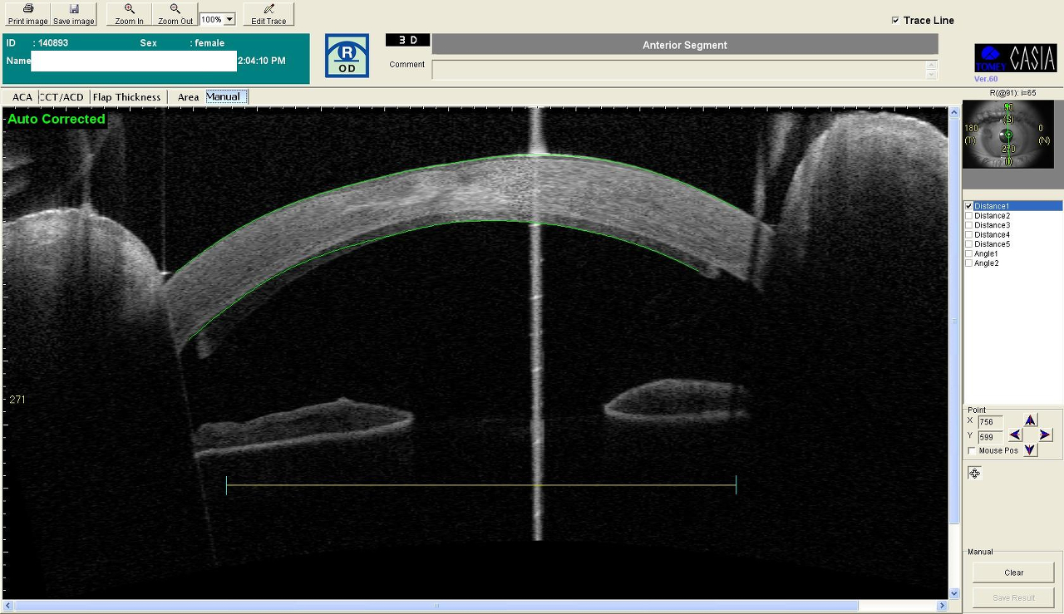Select the eye thumbnail preview image
Image resolution: width=1064 pixels, height=614 pixels.
click(x=1008, y=135)
